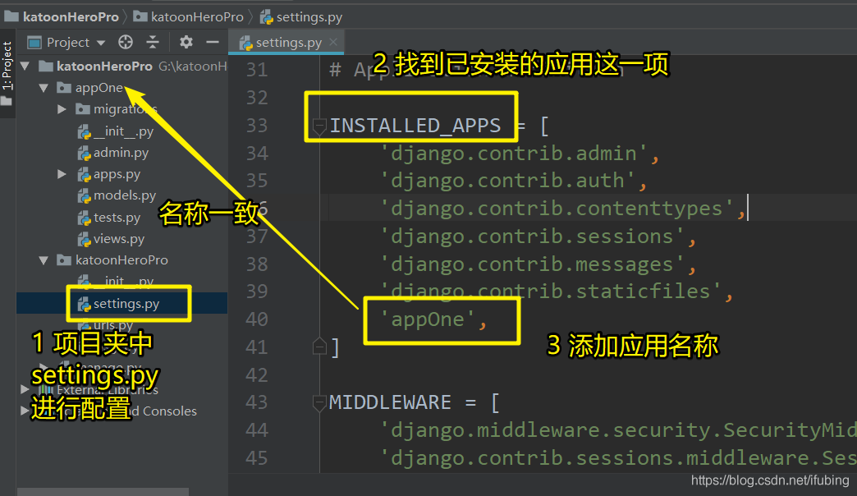
Task: Click the migrations folder icon
Action: pos(83,109)
